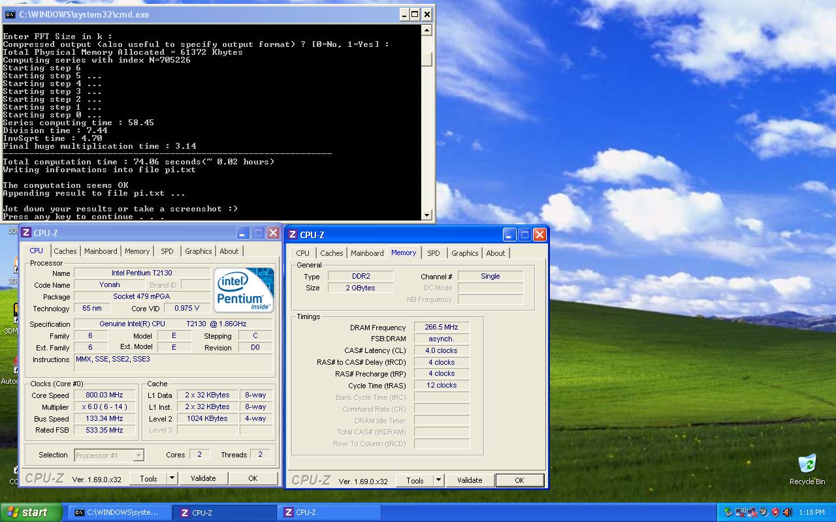Viewport: 836px width, 522px height.
Task: Switch to Caches tab in Memory window
Action: tap(332, 253)
